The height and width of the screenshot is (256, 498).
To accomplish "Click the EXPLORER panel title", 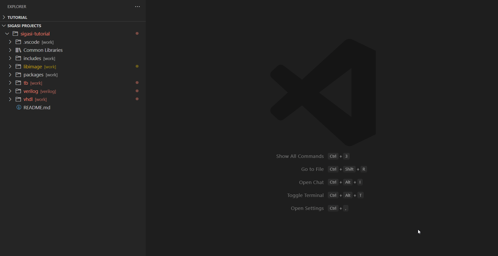I will pos(17,7).
